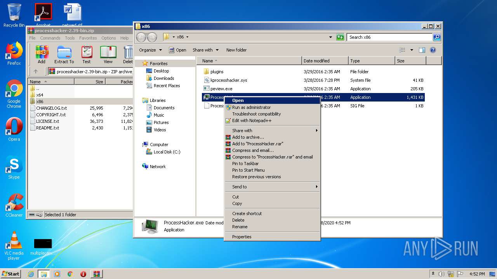Viewport: 497px width, 279px height.
Task: Choose Open in the context menu
Action: click(x=272, y=100)
